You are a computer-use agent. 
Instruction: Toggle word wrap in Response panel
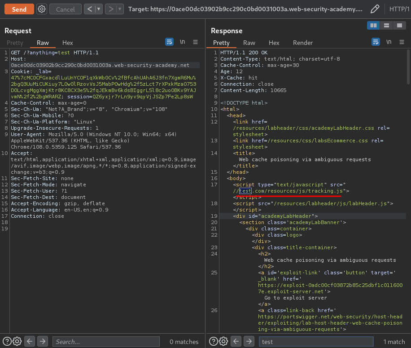click(376, 42)
